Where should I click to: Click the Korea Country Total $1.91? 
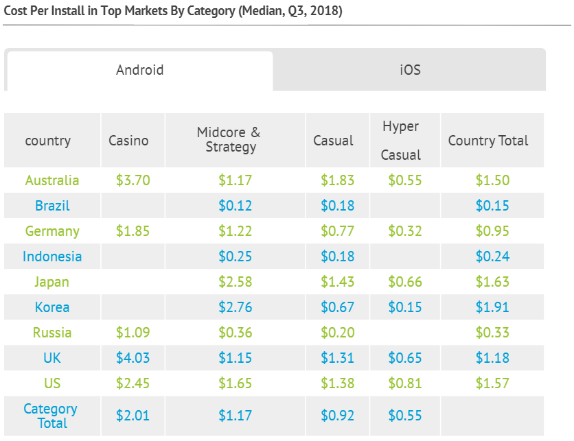click(492, 307)
